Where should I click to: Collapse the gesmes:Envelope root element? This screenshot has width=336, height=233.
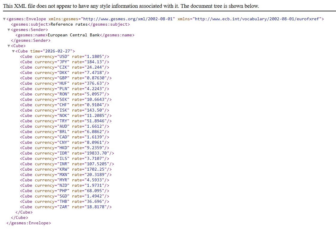coord(4,19)
